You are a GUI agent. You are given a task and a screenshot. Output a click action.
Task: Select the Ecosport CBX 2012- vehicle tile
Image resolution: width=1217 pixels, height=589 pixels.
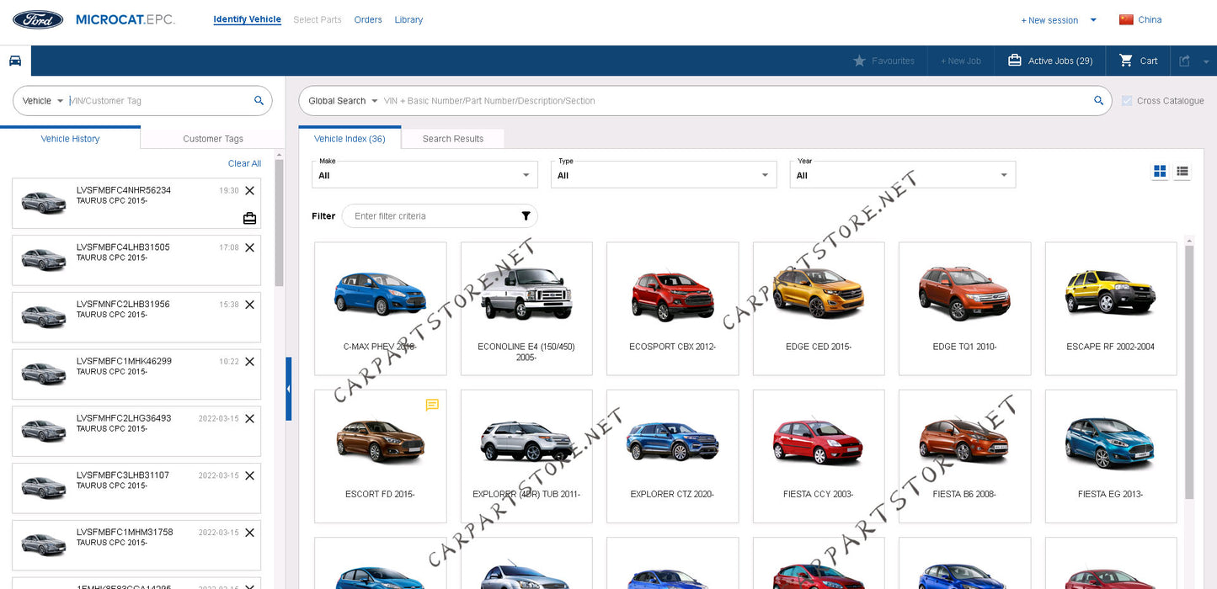pos(672,308)
